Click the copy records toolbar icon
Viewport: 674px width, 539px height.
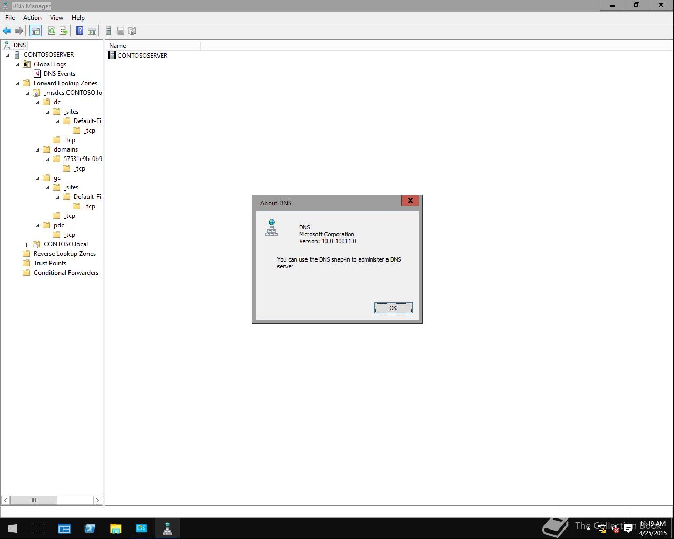click(132, 31)
